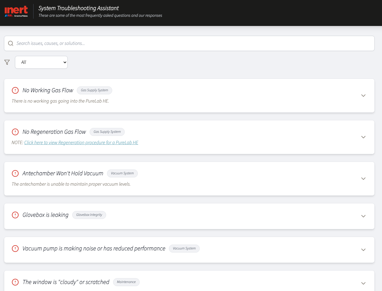The height and width of the screenshot is (291, 382).
Task: Expand the Antechamber Won't Hold Vacuum chevron
Action: click(x=363, y=179)
